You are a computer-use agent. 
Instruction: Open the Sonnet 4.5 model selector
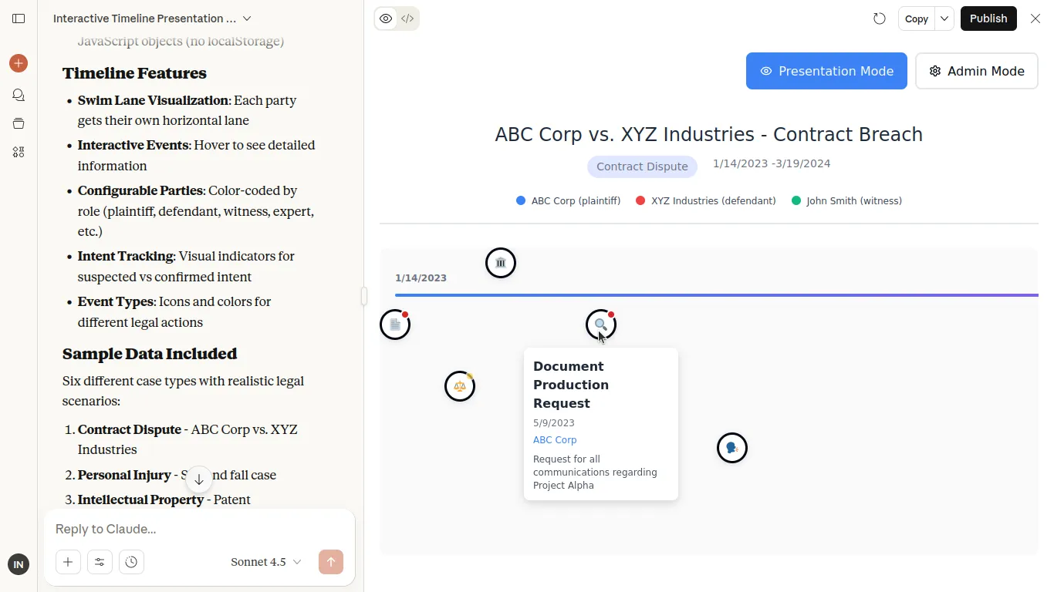[x=265, y=562]
